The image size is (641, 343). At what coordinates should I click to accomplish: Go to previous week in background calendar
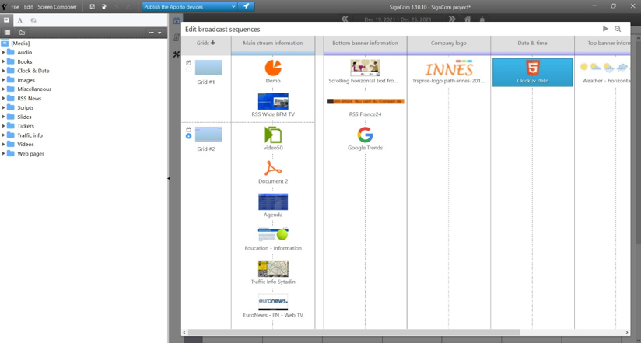[x=344, y=19]
